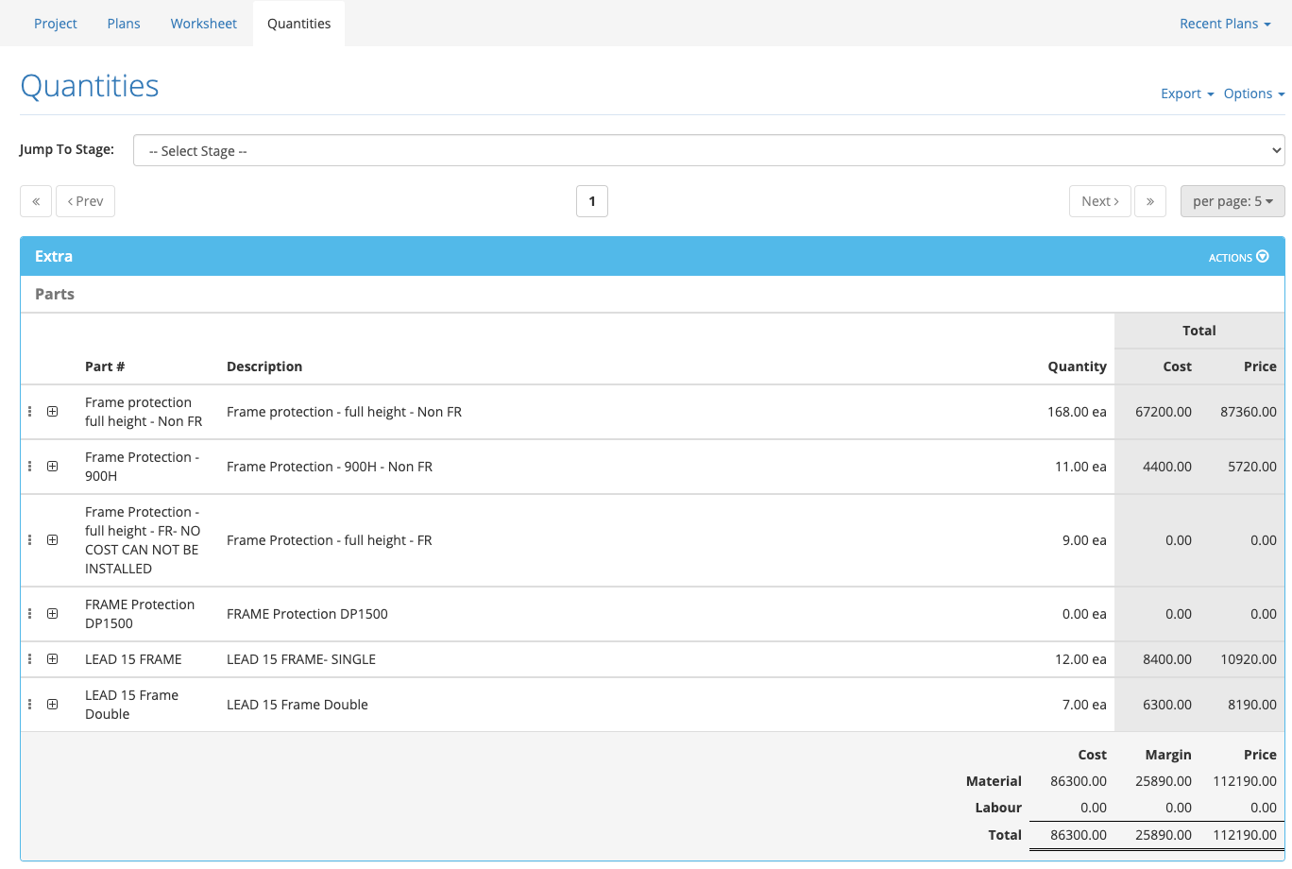Open the Extra stage Actions menu

(x=1239, y=257)
